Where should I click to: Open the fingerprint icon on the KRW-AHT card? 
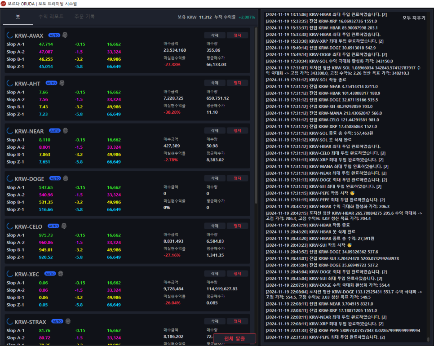62,83
